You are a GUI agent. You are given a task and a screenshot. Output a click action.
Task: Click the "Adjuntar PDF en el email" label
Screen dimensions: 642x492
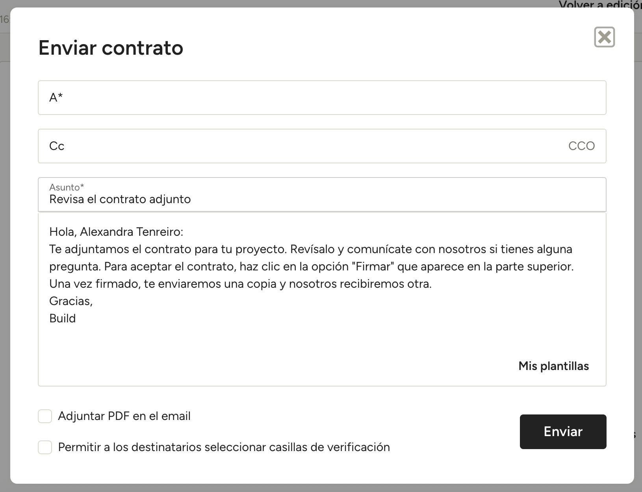pyautogui.click(x=124, y=416)
